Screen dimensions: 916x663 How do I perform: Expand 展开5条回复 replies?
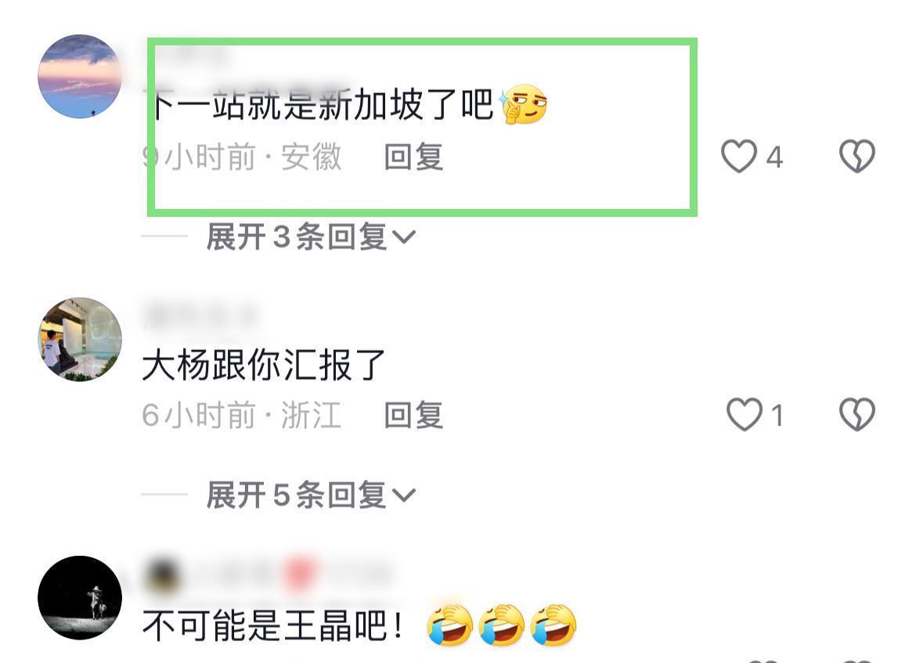[311, 495]
